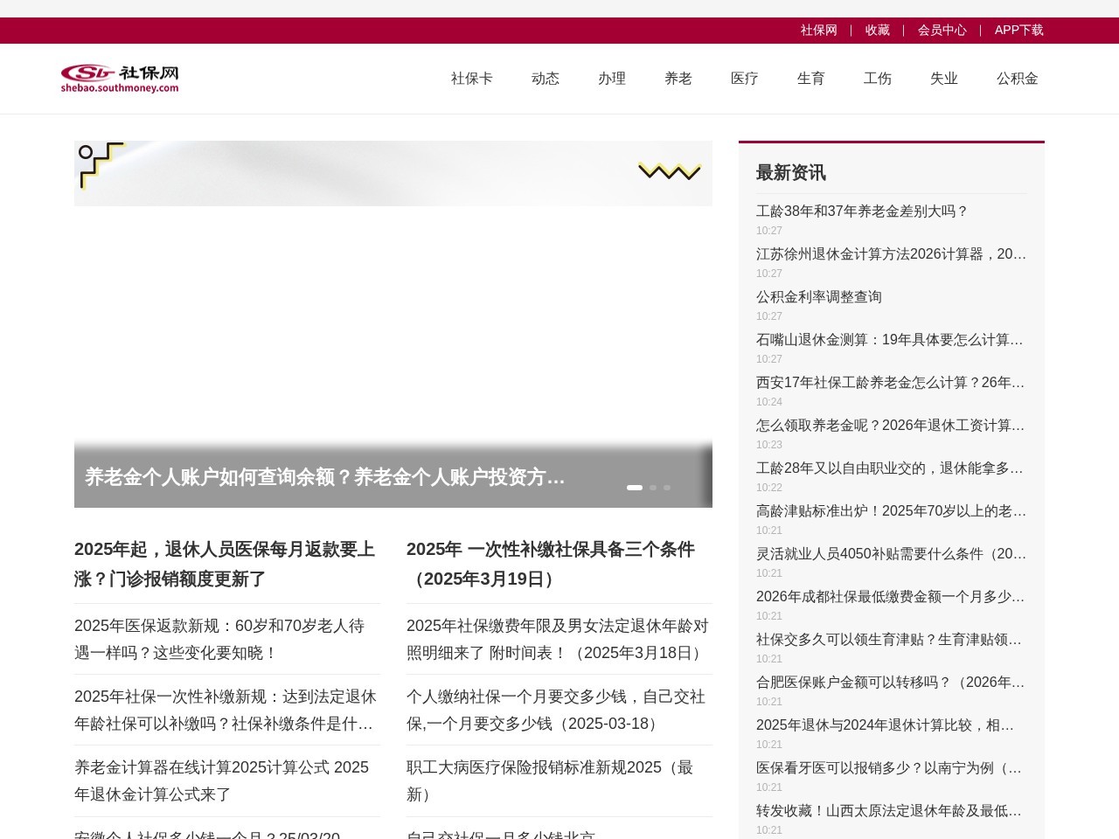This screenshot has height=839, width=1119.
Task: Click the 10:22 timestamp under 工龄28年
Action: coord(769,488)
